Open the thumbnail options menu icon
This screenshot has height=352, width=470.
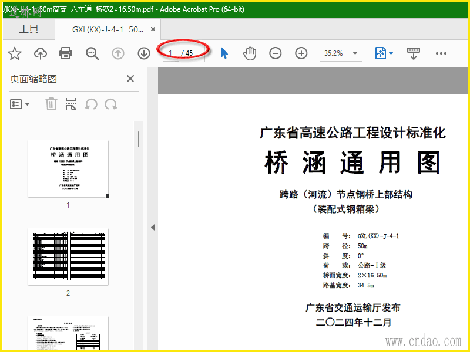click(19, 104)
